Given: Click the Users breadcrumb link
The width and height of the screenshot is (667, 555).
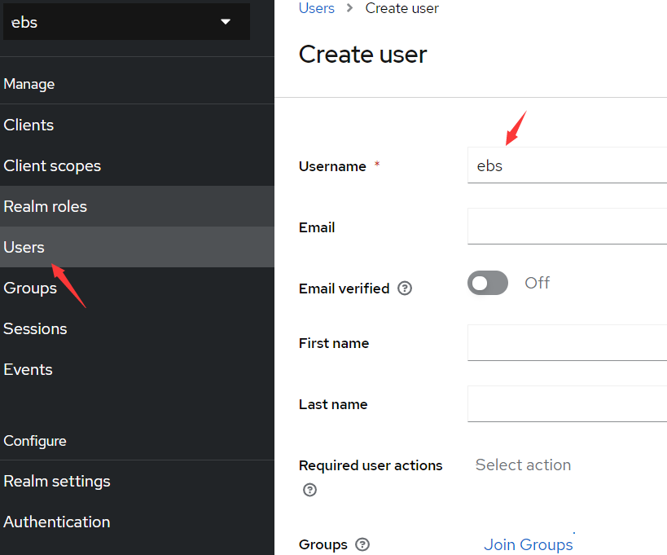Looking at the screenshot, I should point(317,8).
